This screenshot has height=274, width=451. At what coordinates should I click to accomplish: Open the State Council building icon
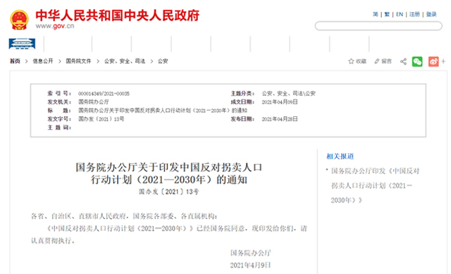pyautogui.click(x=22, y=44)
